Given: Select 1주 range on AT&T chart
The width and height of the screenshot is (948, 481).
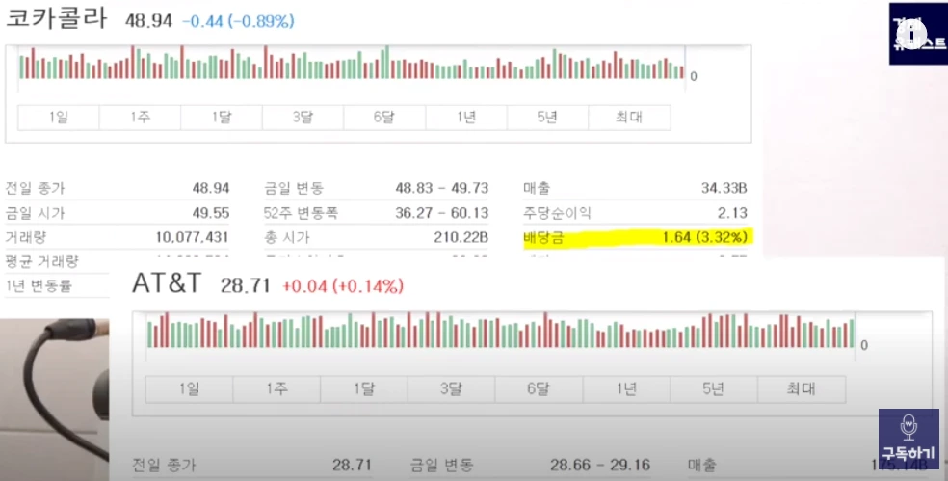Looking at the screenshot, I should (276, 389).
